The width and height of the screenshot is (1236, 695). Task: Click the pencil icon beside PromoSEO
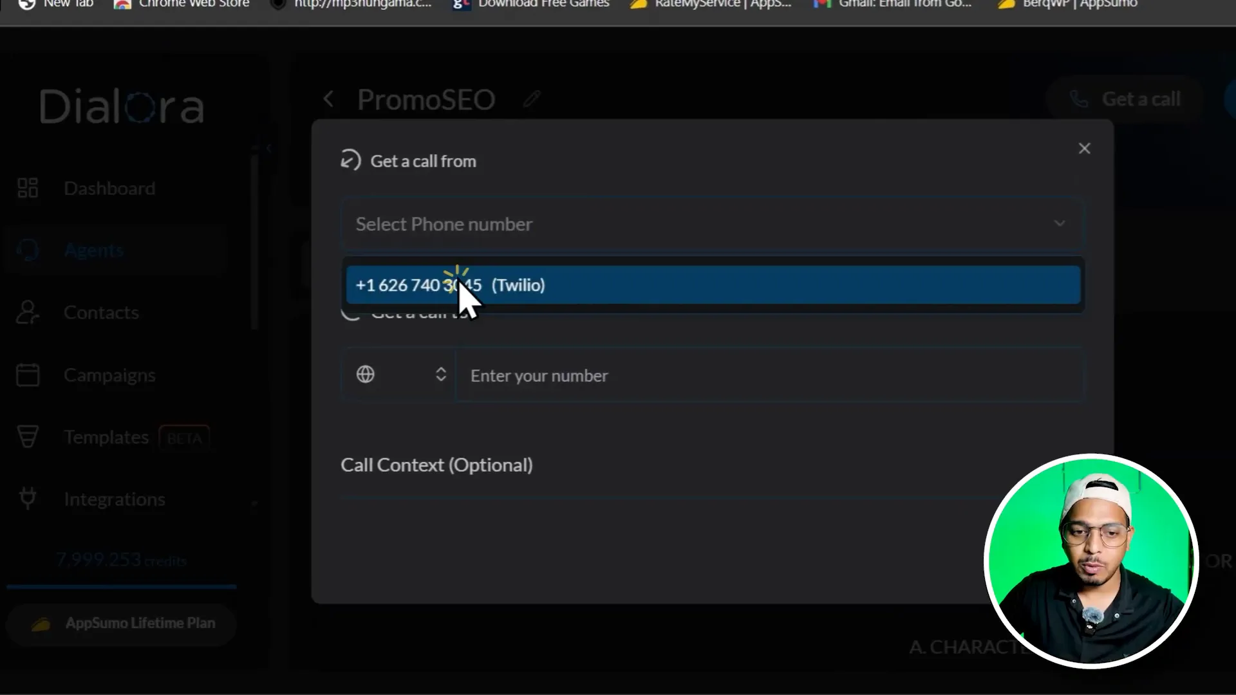(x=532, y=99)
